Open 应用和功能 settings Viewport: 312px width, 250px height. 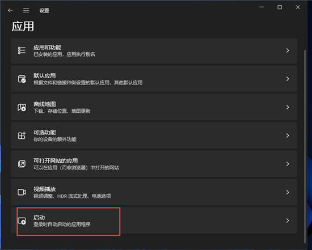click(154, 51)
